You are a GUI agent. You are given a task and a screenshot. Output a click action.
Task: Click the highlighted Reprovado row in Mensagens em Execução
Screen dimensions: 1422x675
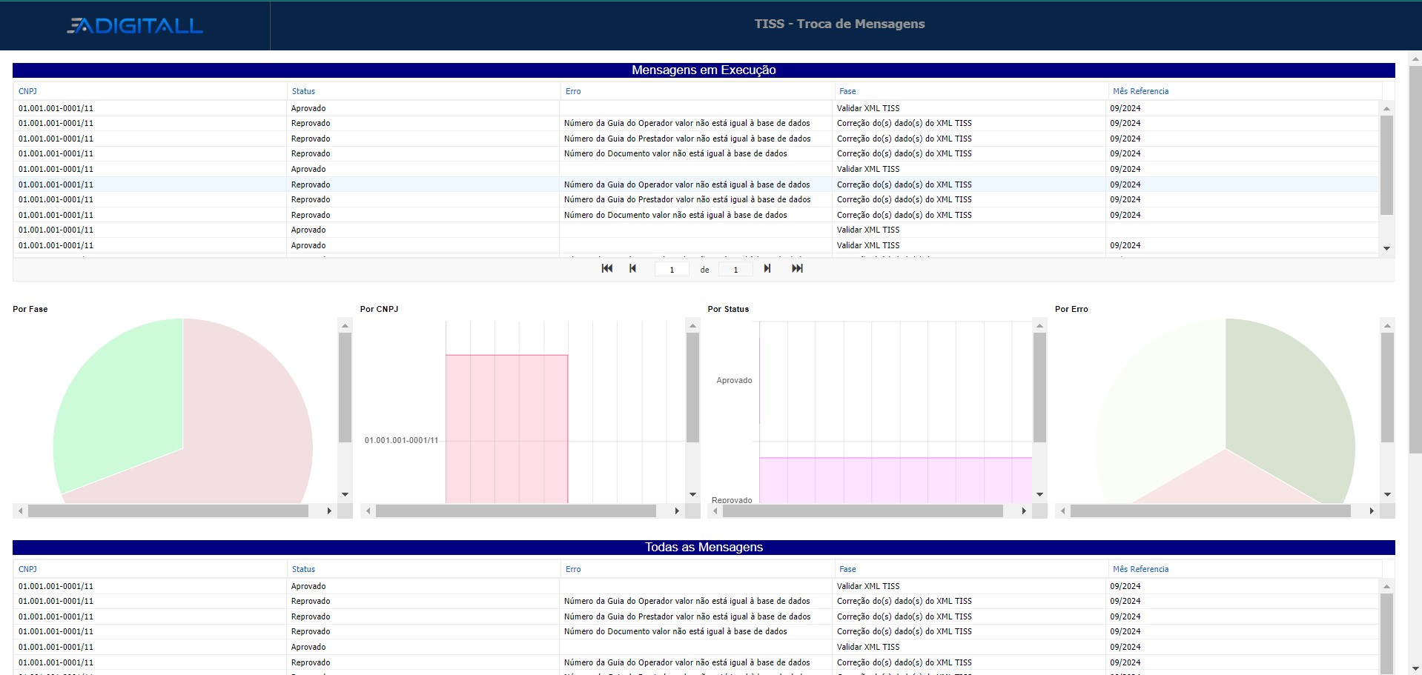coord(695,184)
